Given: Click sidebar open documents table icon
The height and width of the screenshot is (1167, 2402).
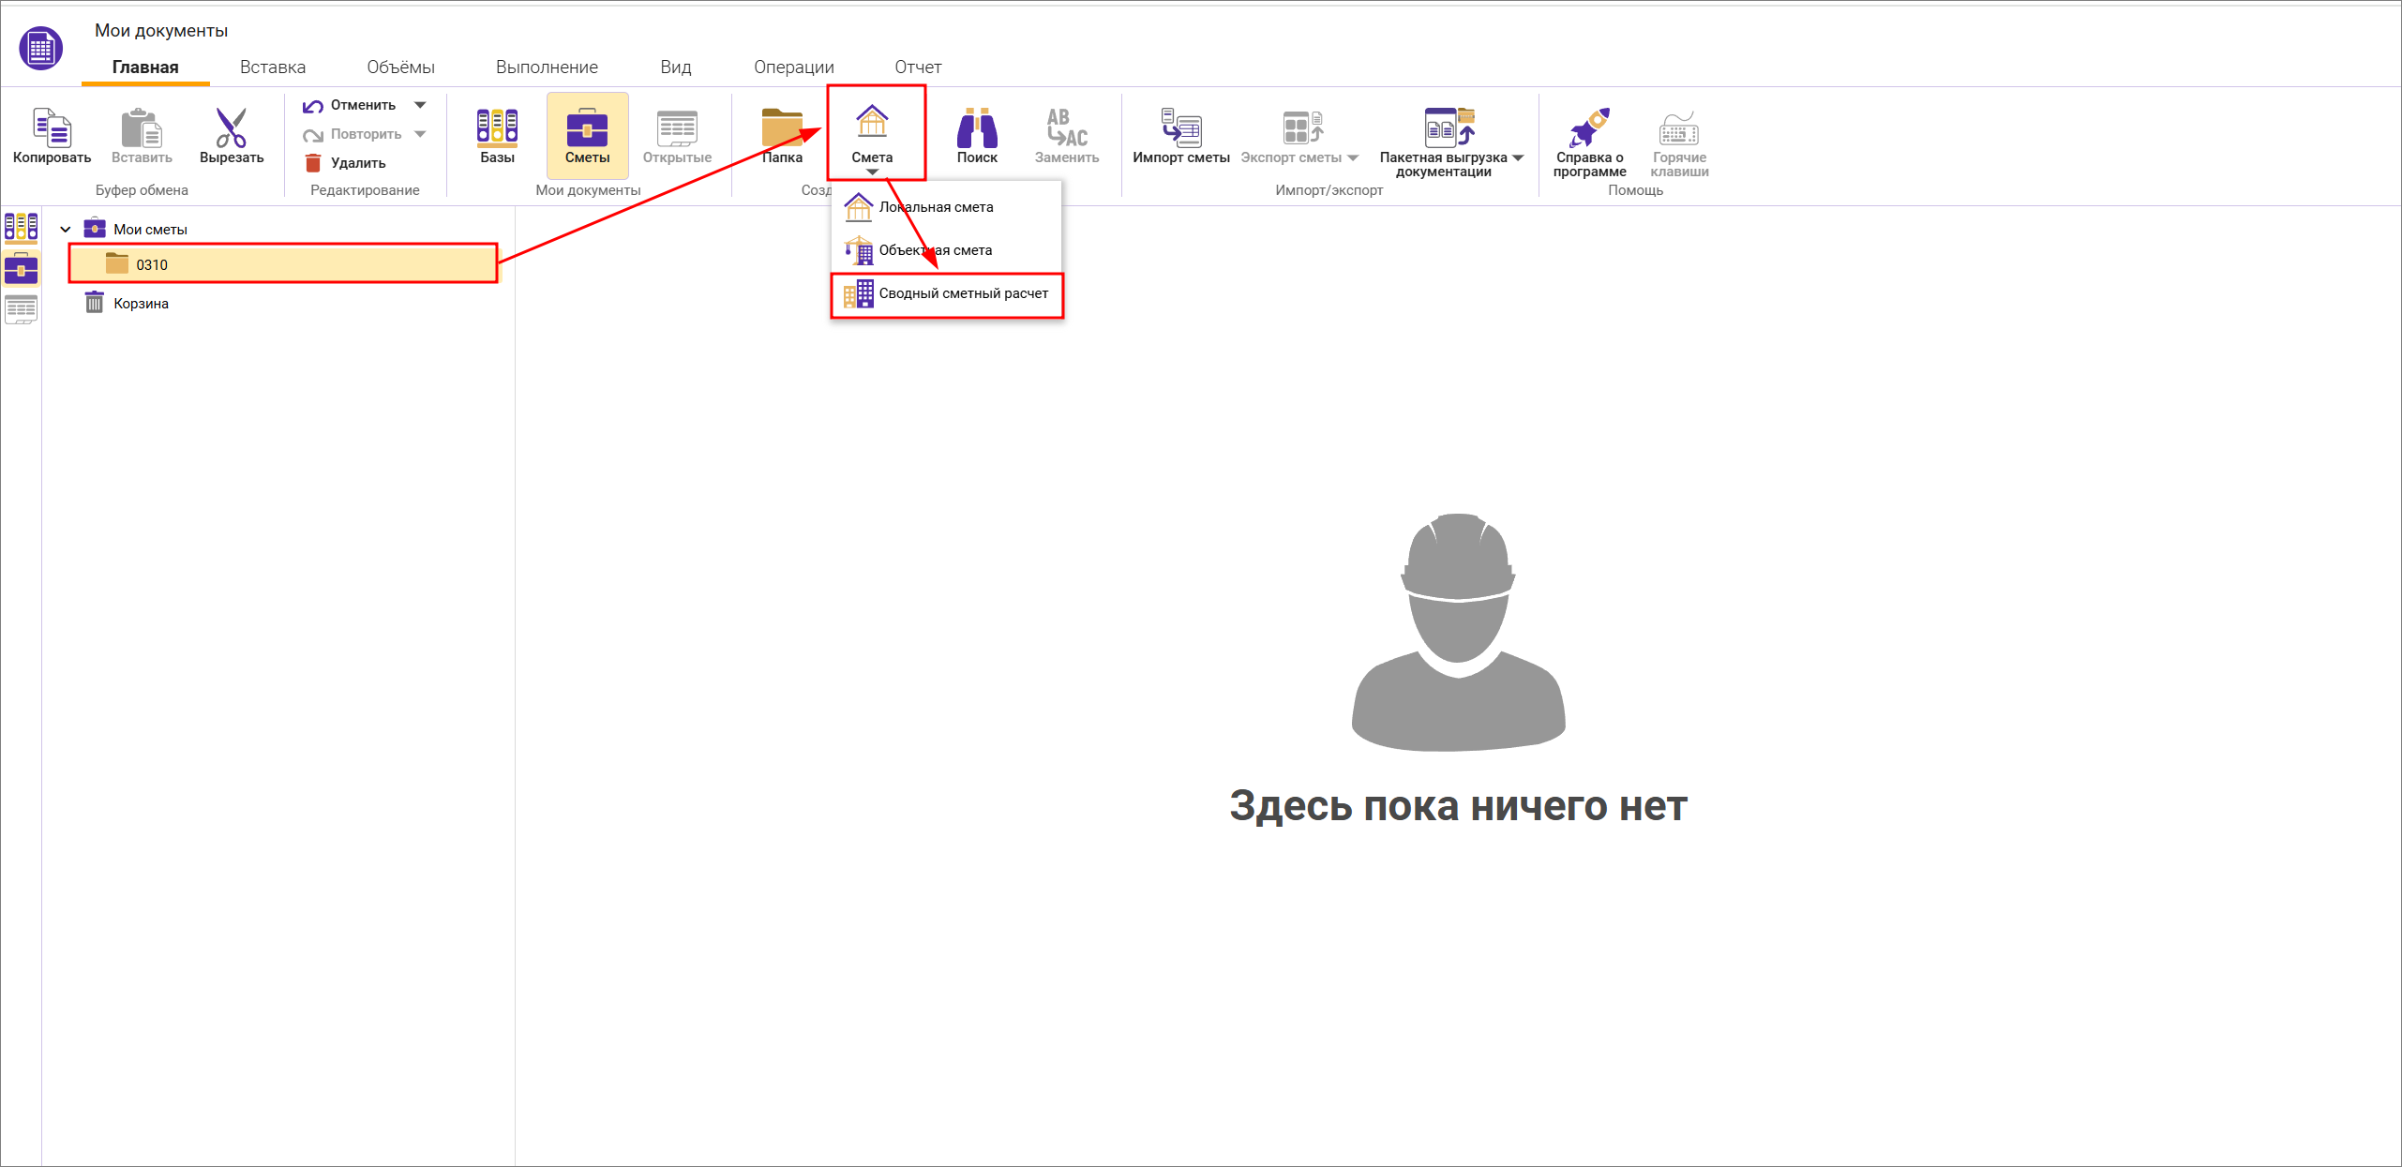Looking at the screenshot, I should pos(21,308).
